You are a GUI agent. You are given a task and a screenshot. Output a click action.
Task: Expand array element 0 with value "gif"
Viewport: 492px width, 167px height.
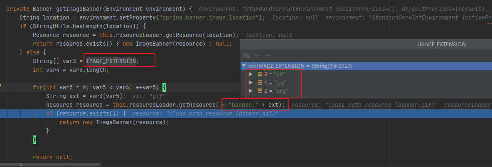[x=251, y=74]
